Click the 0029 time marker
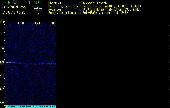 pyautogui.click(x=37, y=23)
